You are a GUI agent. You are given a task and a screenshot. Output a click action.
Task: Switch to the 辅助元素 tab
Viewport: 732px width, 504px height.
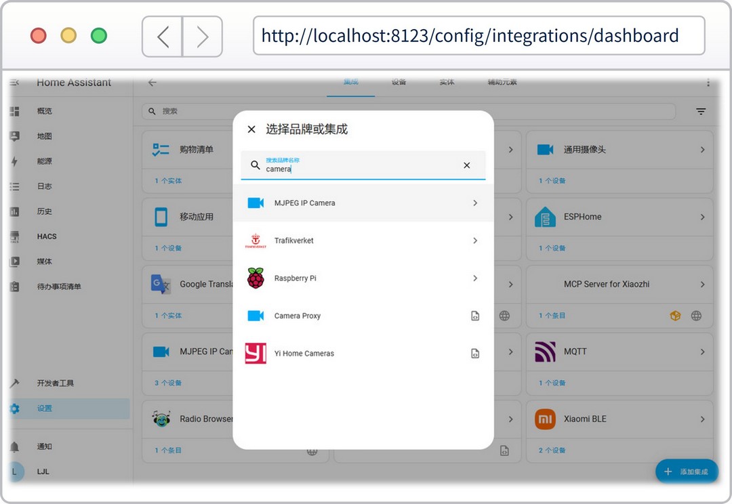click(502, 83)
